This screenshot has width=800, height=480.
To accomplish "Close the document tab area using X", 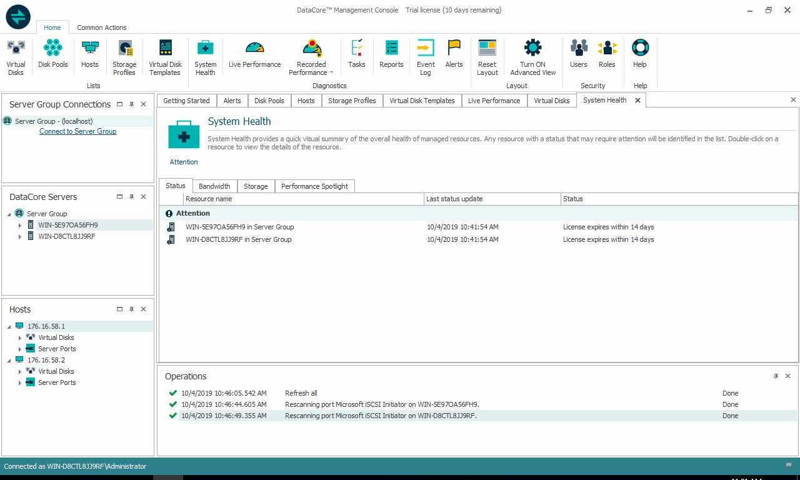I will pos(793,100).
